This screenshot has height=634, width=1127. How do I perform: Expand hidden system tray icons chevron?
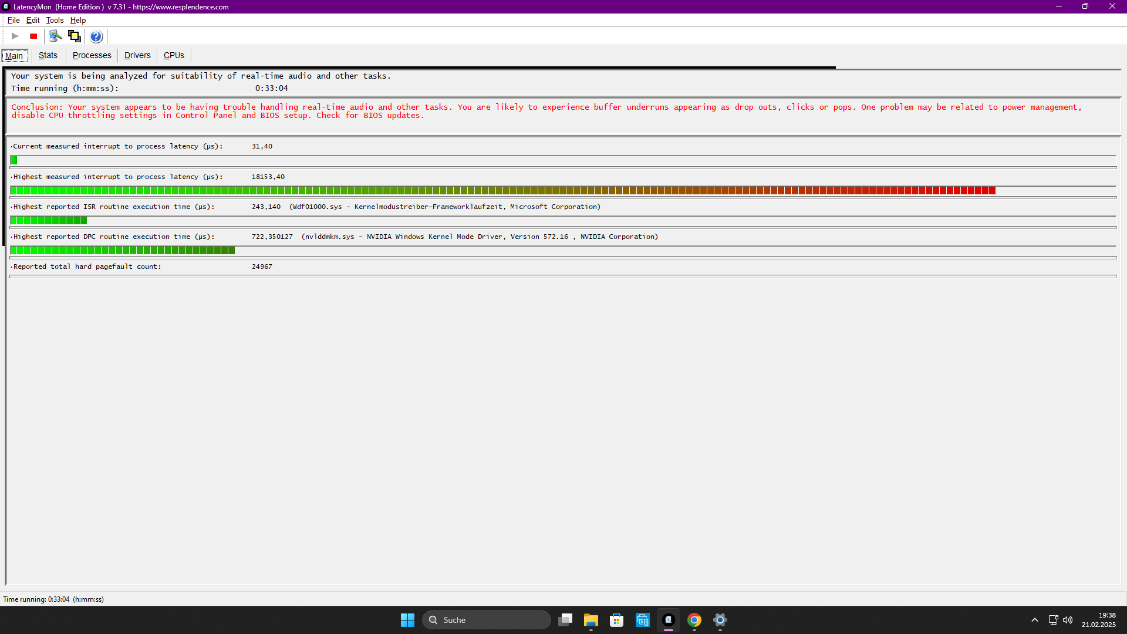click(1035, 620)
